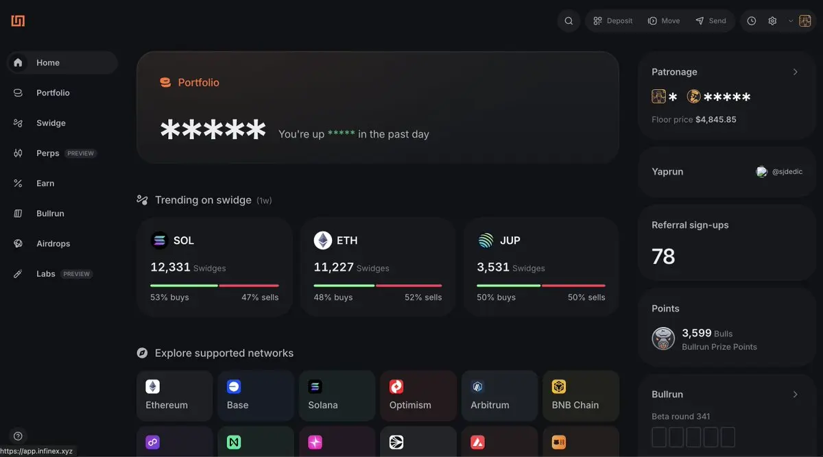Open the settings gear icon
The width and height of the screenshot is (823, 457).
tap(772, 21)
